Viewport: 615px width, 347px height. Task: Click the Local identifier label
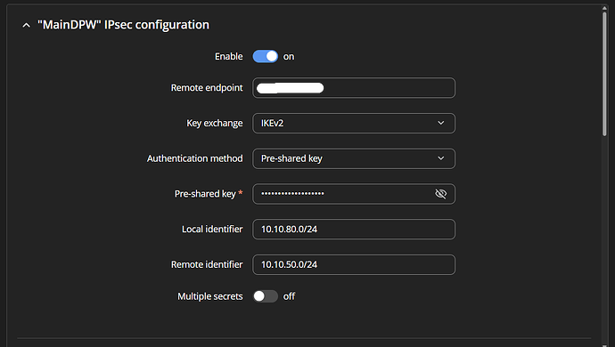pyautogui.click(x=212, y=230)
